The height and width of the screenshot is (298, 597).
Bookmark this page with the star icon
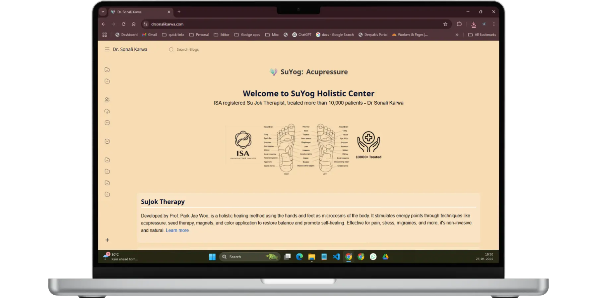point(445,24)
